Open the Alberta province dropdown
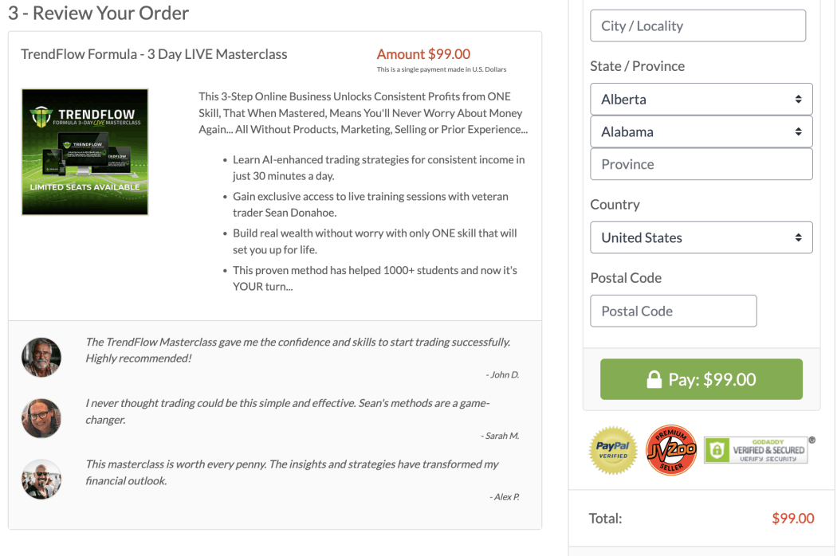The height and width of the screenshot is (556, 837). pos(701,100)
